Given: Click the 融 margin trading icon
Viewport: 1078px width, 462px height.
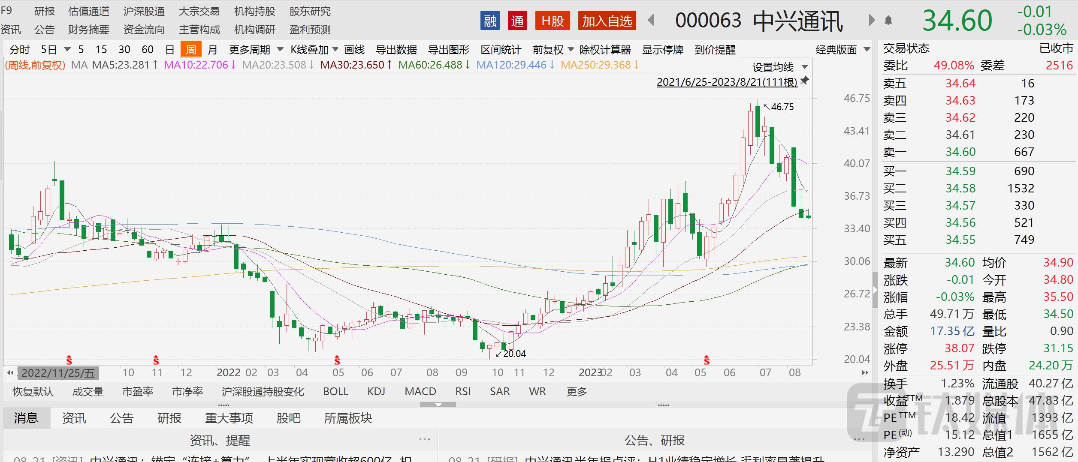Looking at the screenshot, I should click(x=490, y=21).
